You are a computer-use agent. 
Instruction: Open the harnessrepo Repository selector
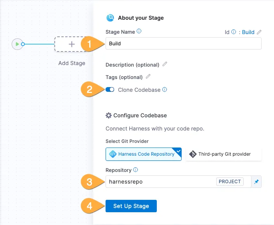[x=159, y=182]
